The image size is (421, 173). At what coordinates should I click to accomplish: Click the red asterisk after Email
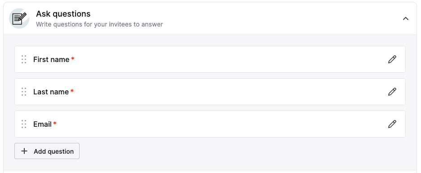55,124
